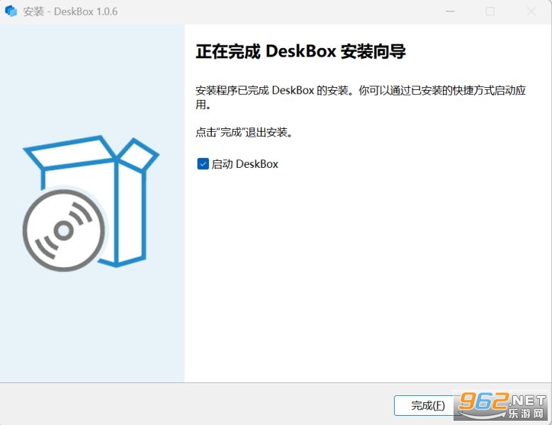Click the DeskBox app icon in title bar
This screenshot has width=552, height=425.
[11, 11]
